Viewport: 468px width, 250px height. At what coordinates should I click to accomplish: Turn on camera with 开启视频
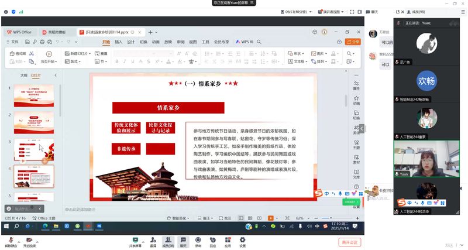[x=29, y=240]
